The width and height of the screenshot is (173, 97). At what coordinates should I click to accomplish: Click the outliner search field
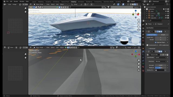tap(158, 4)
